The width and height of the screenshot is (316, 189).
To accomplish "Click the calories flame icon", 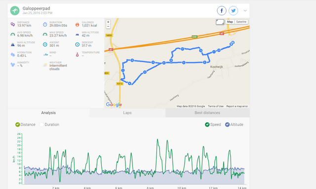I will 77,24.
